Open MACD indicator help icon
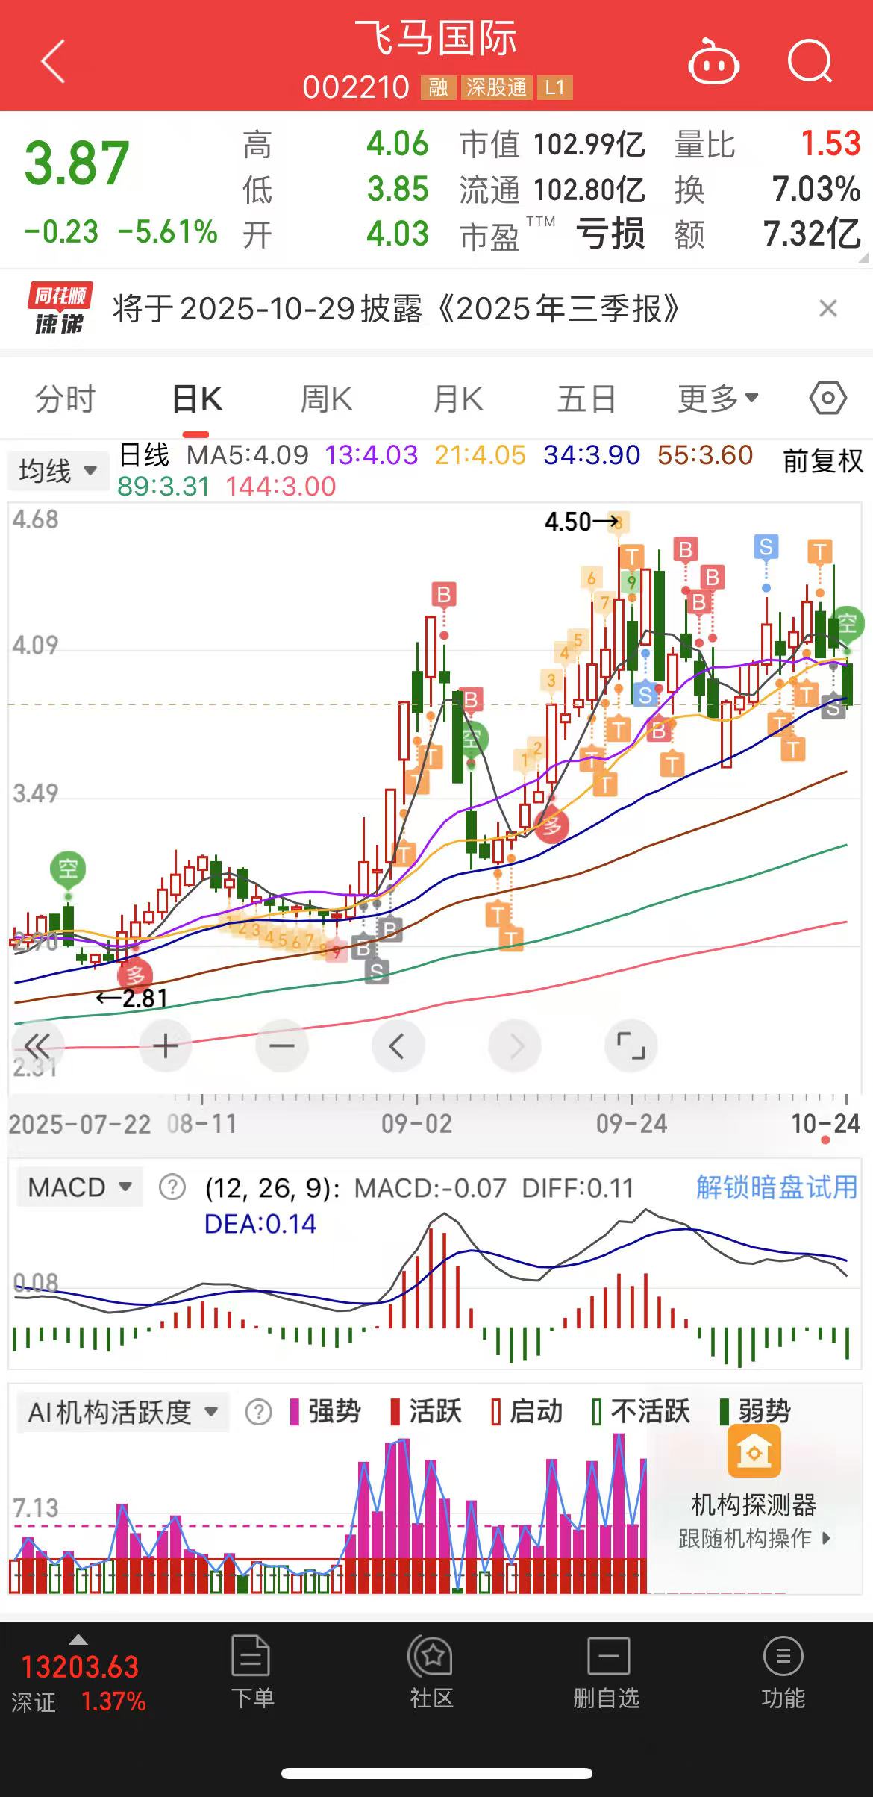Image resolution: width=873 pixels, height=1797 pixels. 172,1187
